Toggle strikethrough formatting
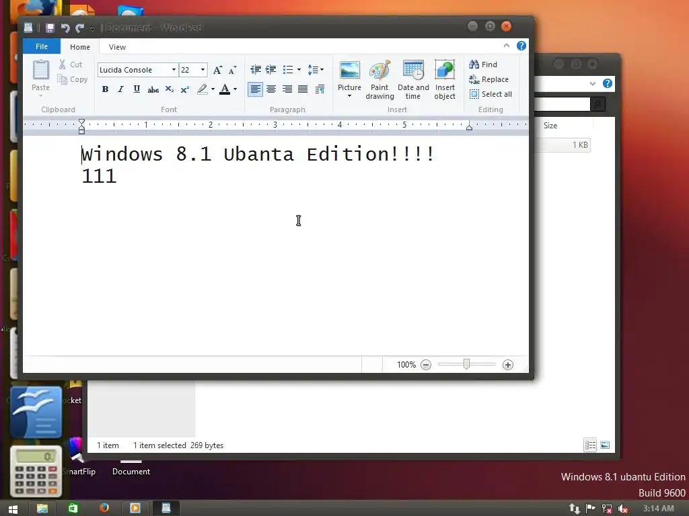The height and width of the screenshot is (516, 689). pos(153,89)
